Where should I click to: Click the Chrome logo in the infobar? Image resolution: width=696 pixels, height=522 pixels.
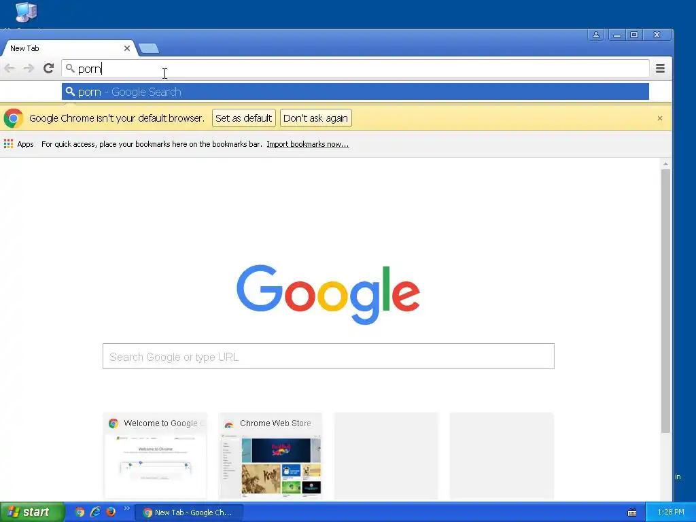click(x=14, y=118)
